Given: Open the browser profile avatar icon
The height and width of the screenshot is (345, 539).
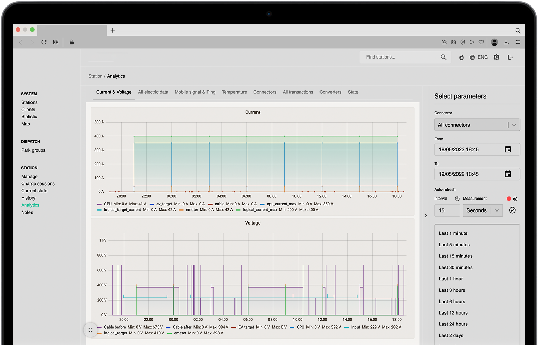Looking at the screenshot, I should tap(494, 42).
